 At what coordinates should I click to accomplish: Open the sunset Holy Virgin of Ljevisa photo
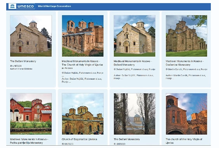point(186,114)
